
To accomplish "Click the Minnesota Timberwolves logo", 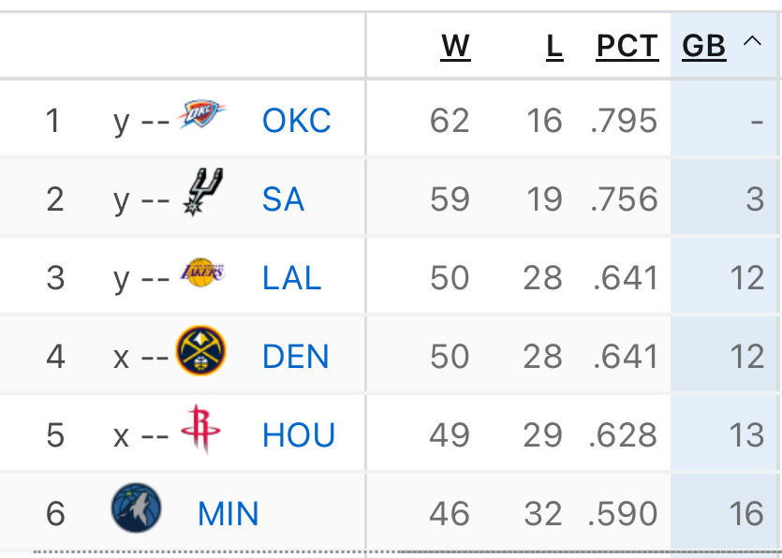I will tap(136, 508).
